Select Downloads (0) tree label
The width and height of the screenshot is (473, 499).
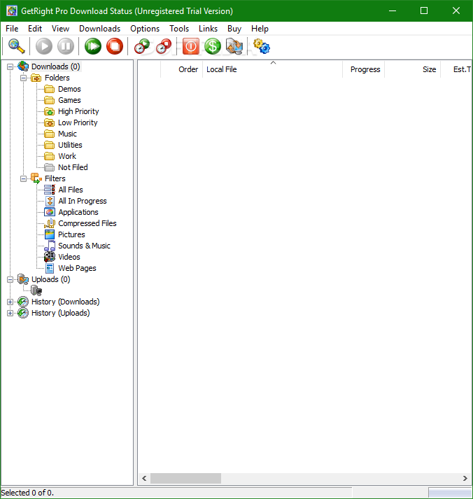point(56,66)
